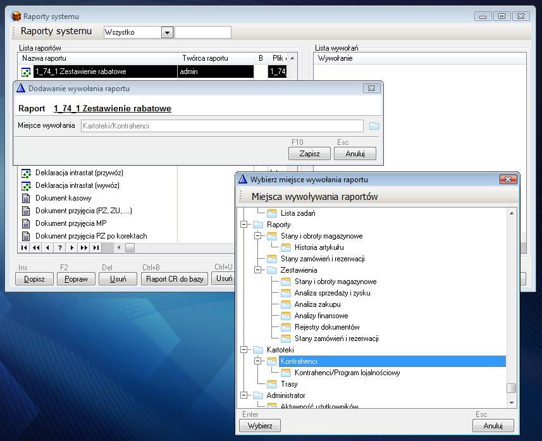Jump to first record in report navigator
542x441 pixels.
tap(25, 248)
